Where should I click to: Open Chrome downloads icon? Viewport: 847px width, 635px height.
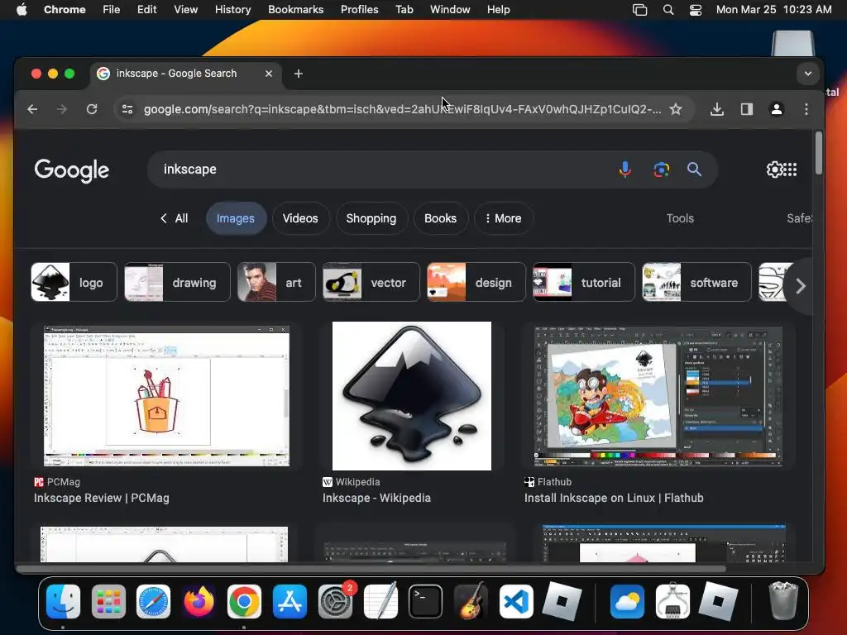717,109
